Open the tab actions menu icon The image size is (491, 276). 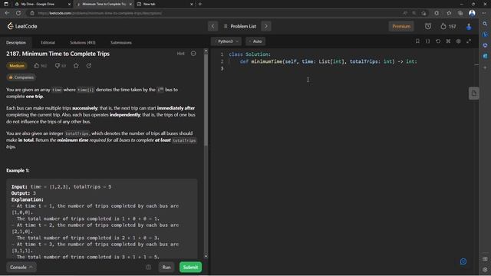tap(6, 4)
